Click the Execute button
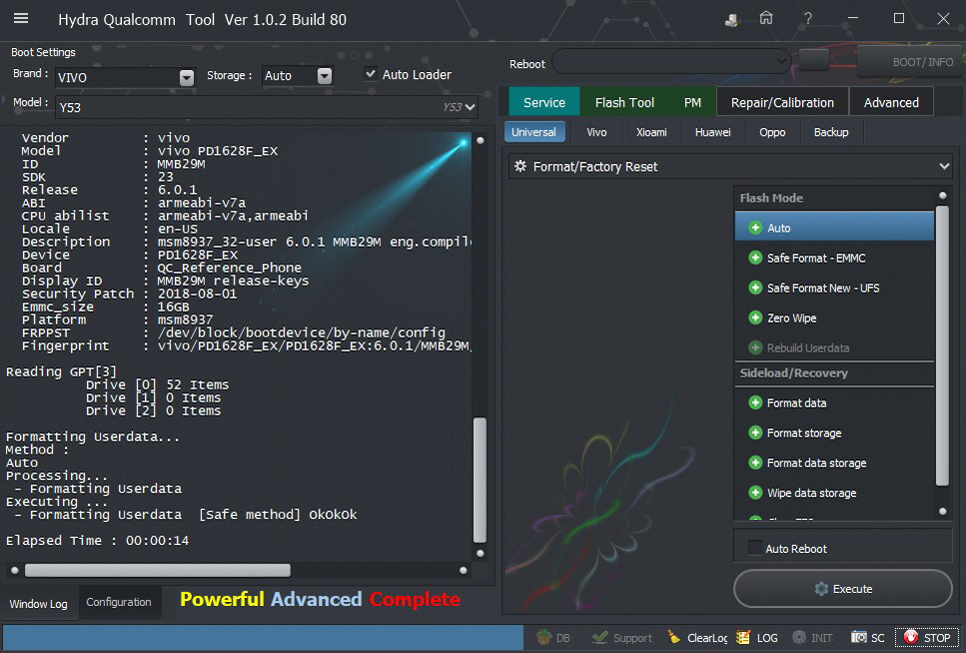This screenshot has height=653, width=966. coord(842,589)
